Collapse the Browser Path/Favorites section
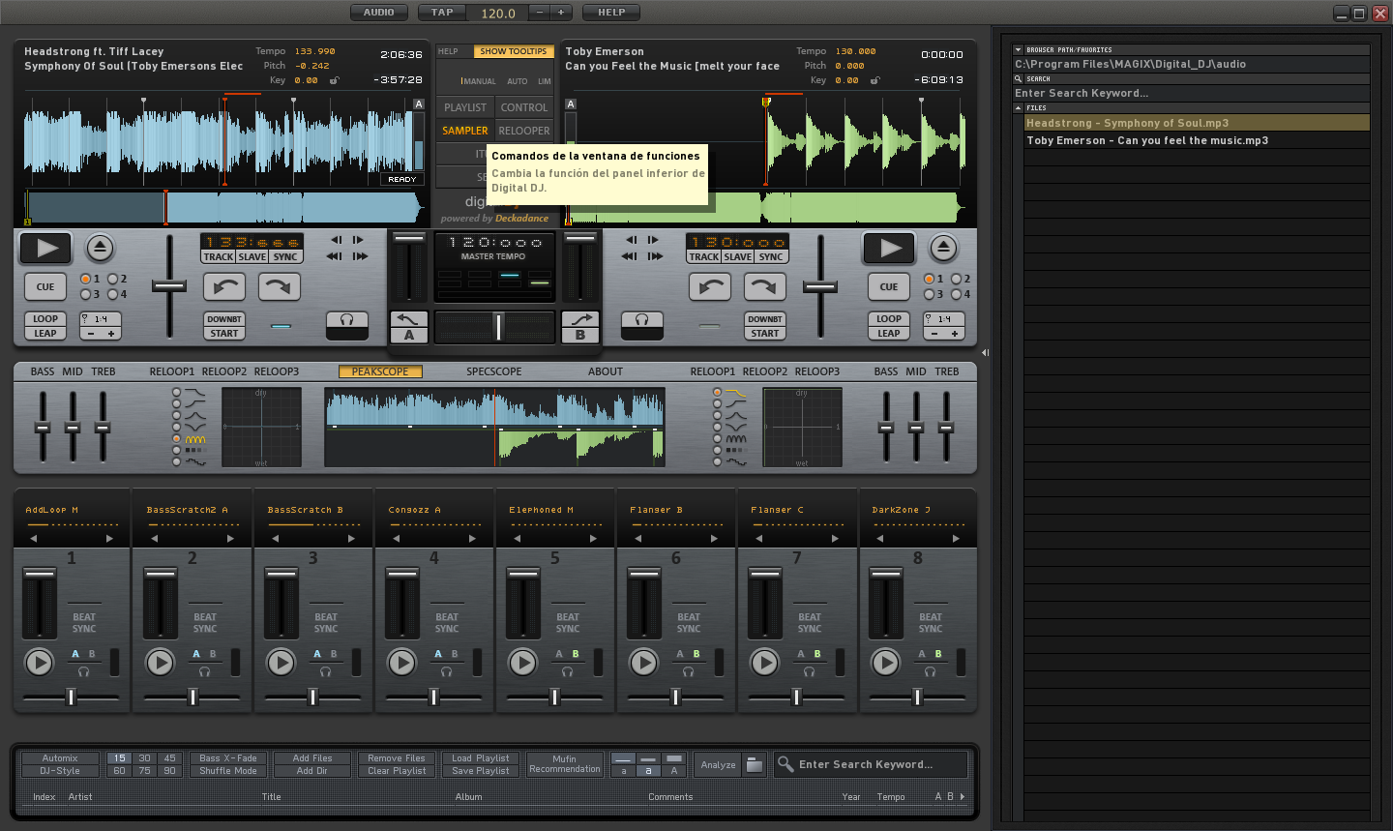The height and width of the screenshot is (831, 1393). click(1018, 49)
